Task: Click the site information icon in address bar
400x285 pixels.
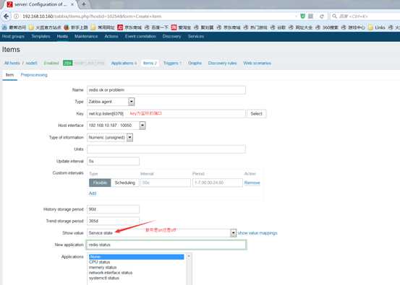Action: pyautogui.click(x=17, y=17)
